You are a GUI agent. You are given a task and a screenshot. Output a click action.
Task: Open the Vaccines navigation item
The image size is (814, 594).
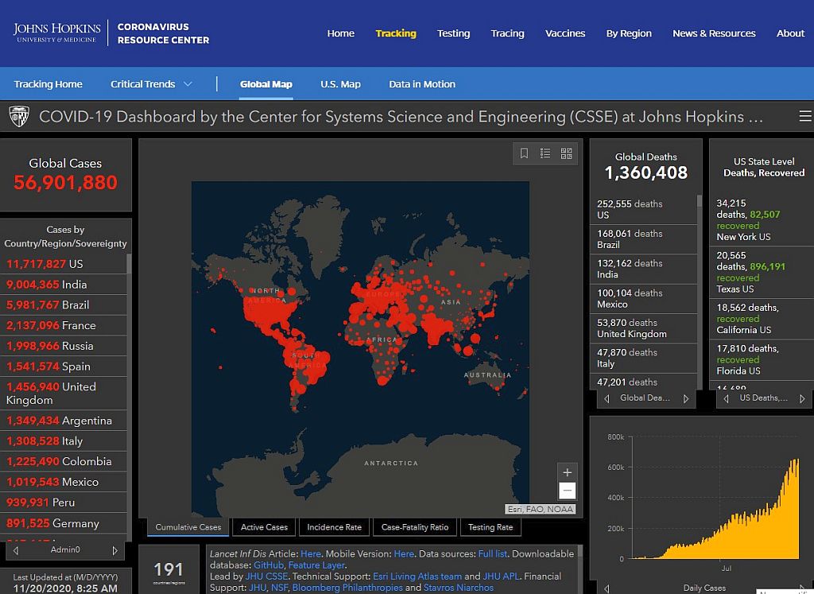tap(565, 33)
